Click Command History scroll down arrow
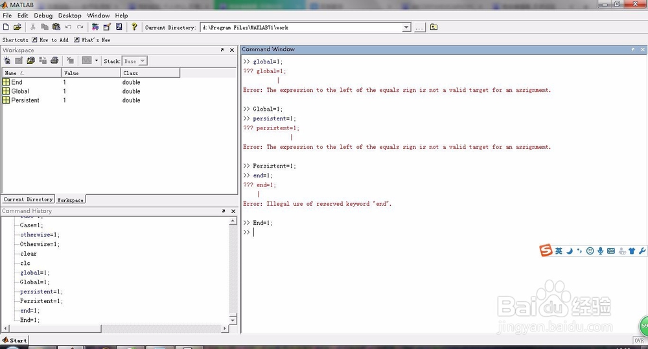This screenshot has width=648, height=349. point(233,320)
